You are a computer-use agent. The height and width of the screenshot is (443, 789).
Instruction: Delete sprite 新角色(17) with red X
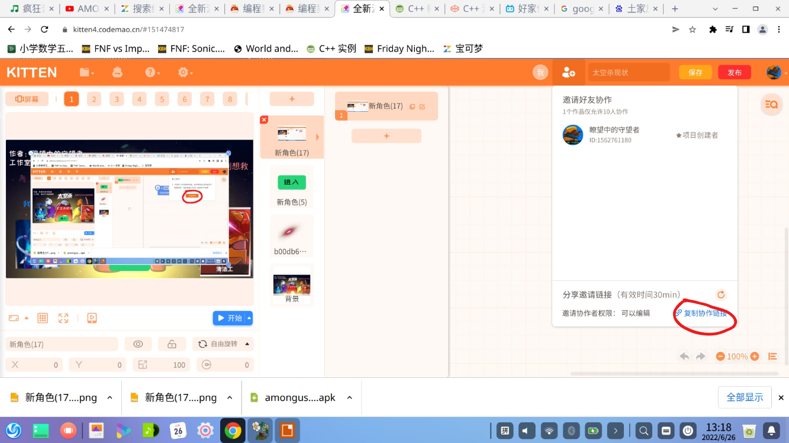coord(264,119)
